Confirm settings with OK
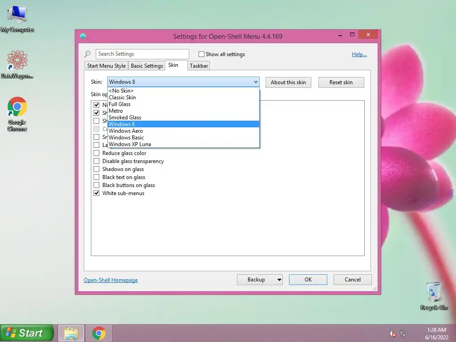 308,280
